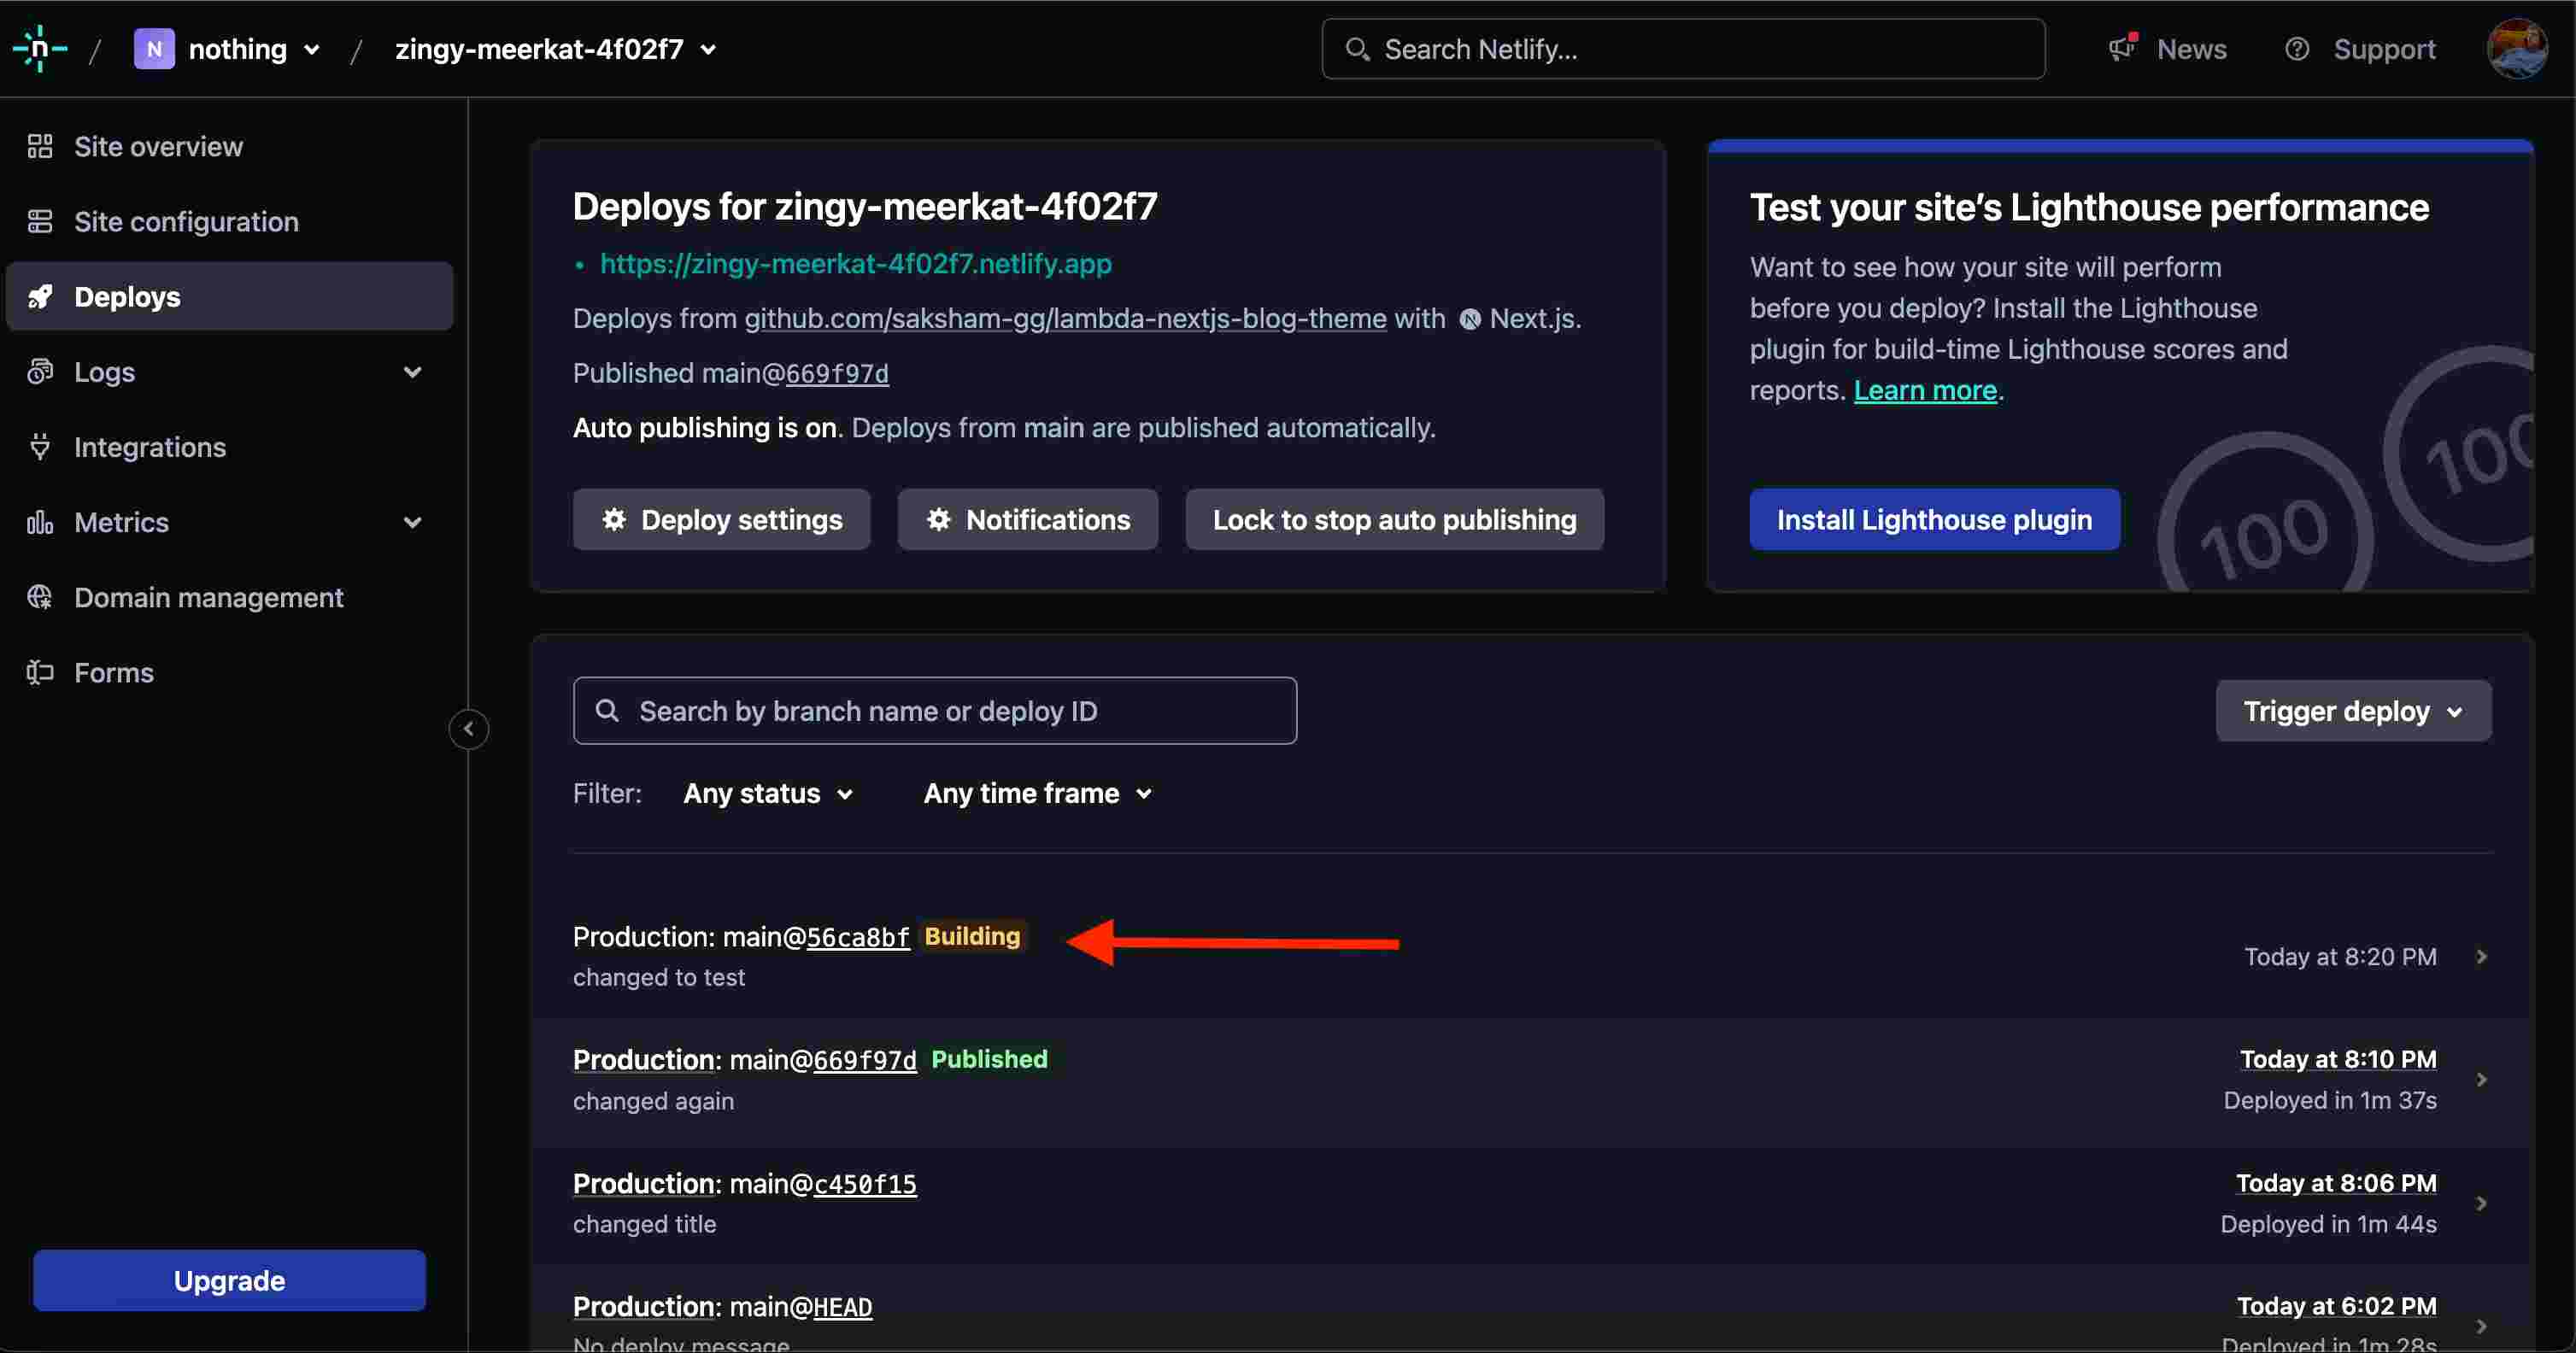
Task: Open the Any status filter dropdown
Action: 768,794
